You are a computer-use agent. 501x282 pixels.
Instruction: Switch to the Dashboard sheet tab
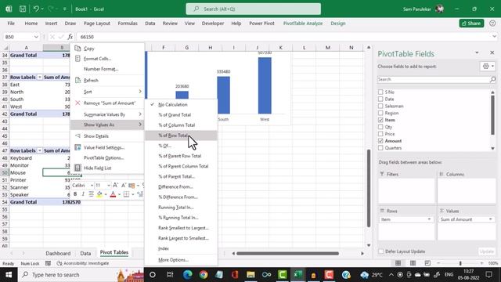(x=58, y=253)
